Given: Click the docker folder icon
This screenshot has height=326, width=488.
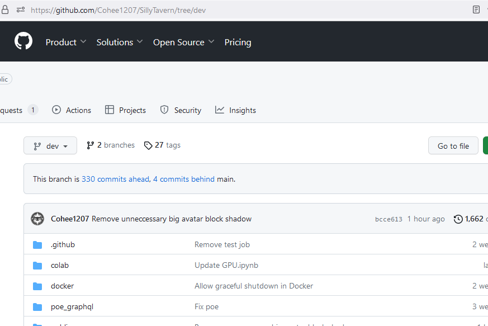Looking at the screenshot, I should (37, 286).
